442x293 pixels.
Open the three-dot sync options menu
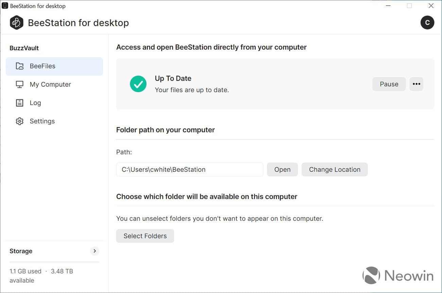click(416, 84)
